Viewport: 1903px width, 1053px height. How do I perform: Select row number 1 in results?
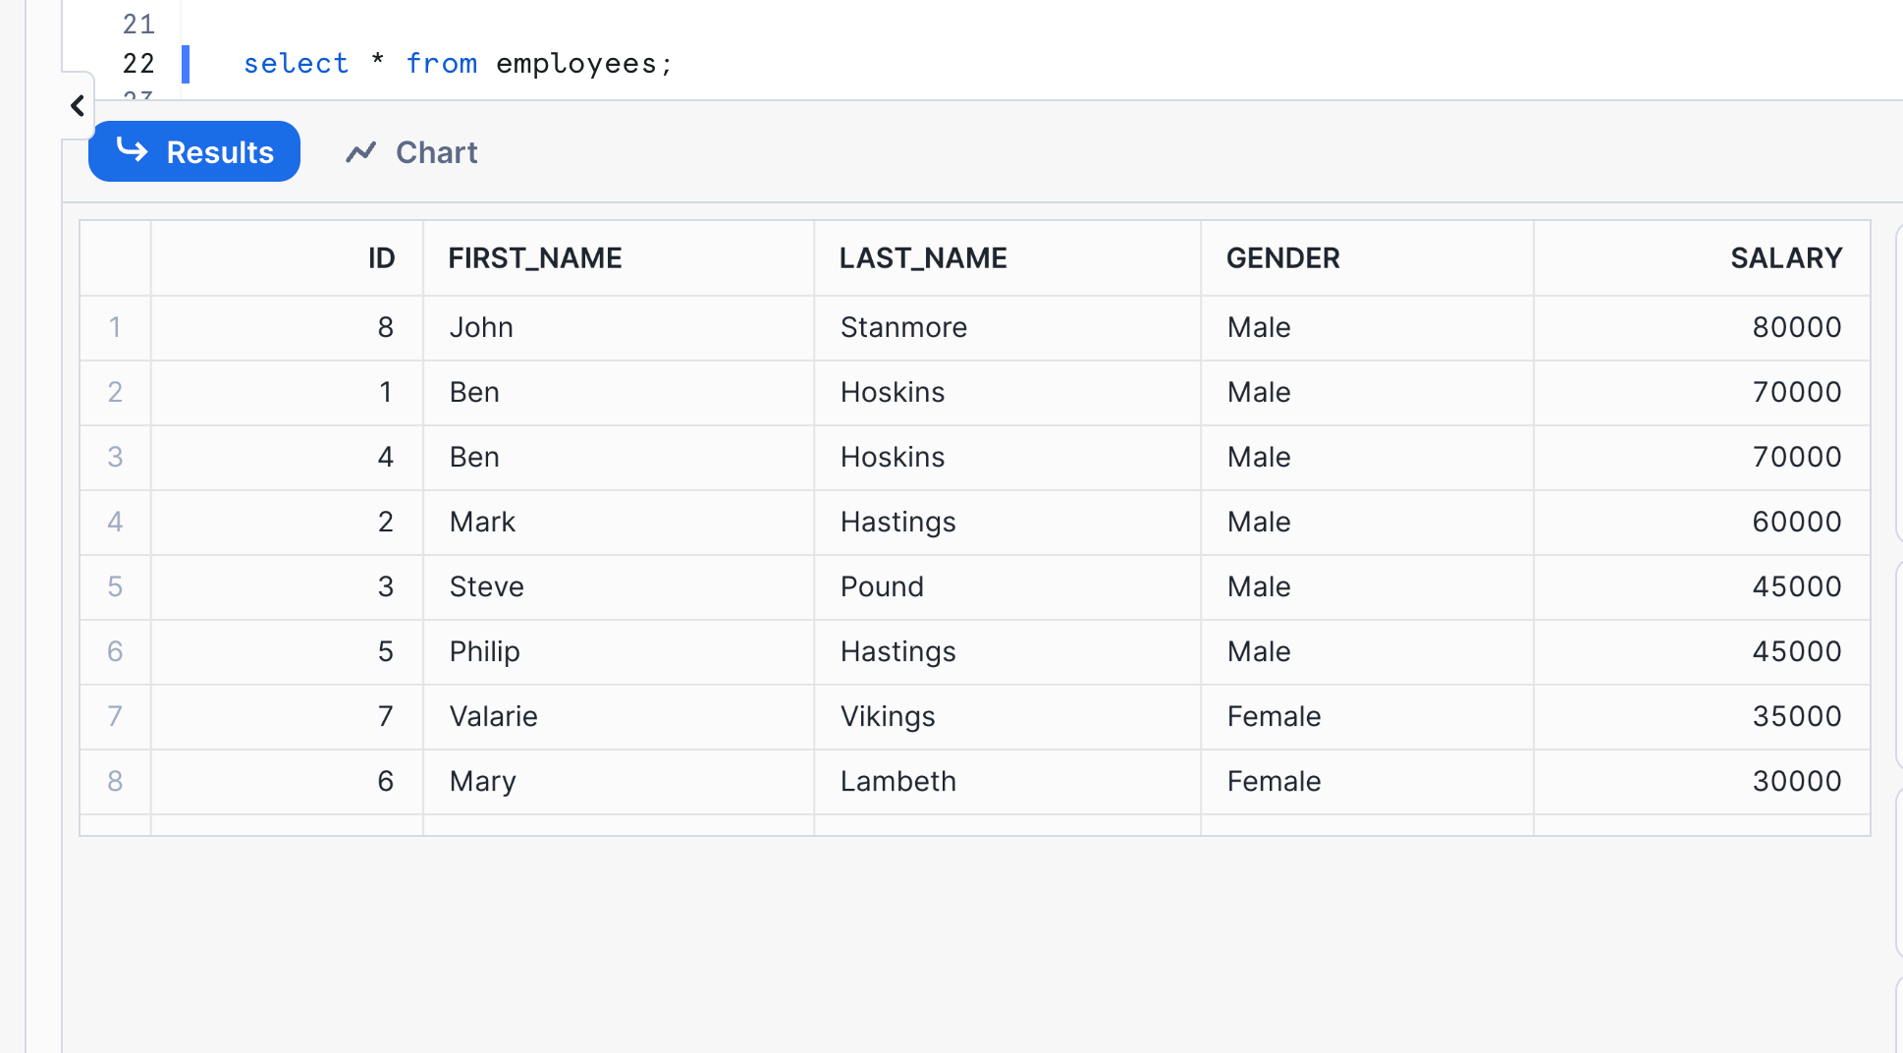coord(115,327)
